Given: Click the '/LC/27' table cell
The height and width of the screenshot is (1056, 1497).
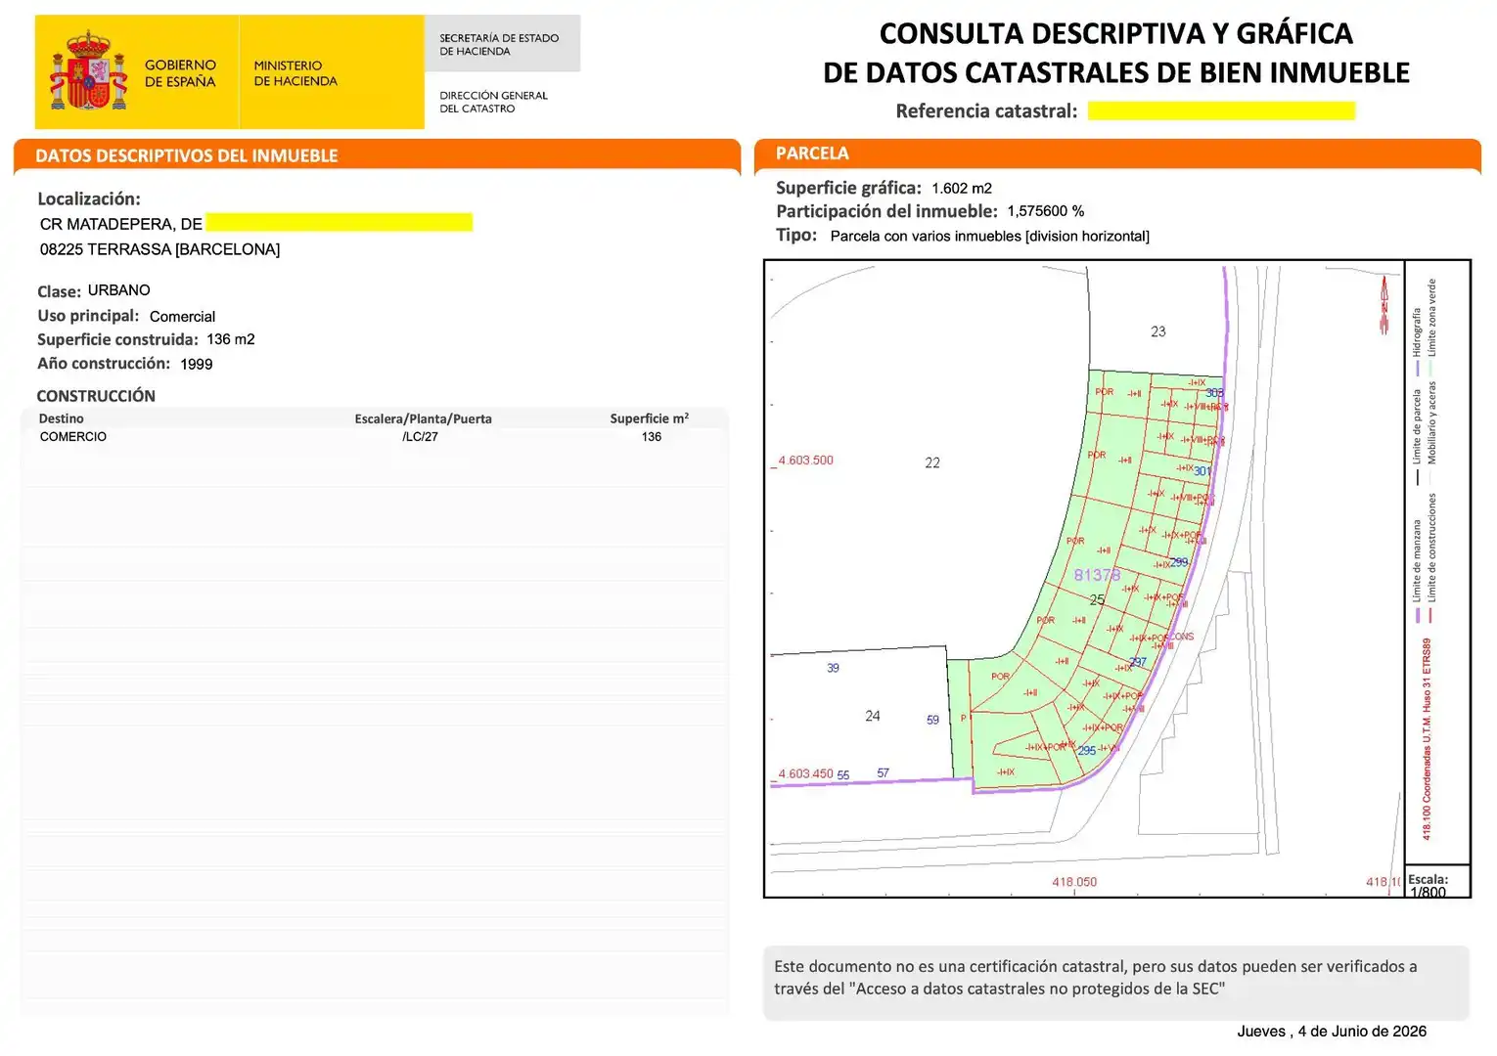Looking at the screenshot, I should click(421, 437).
